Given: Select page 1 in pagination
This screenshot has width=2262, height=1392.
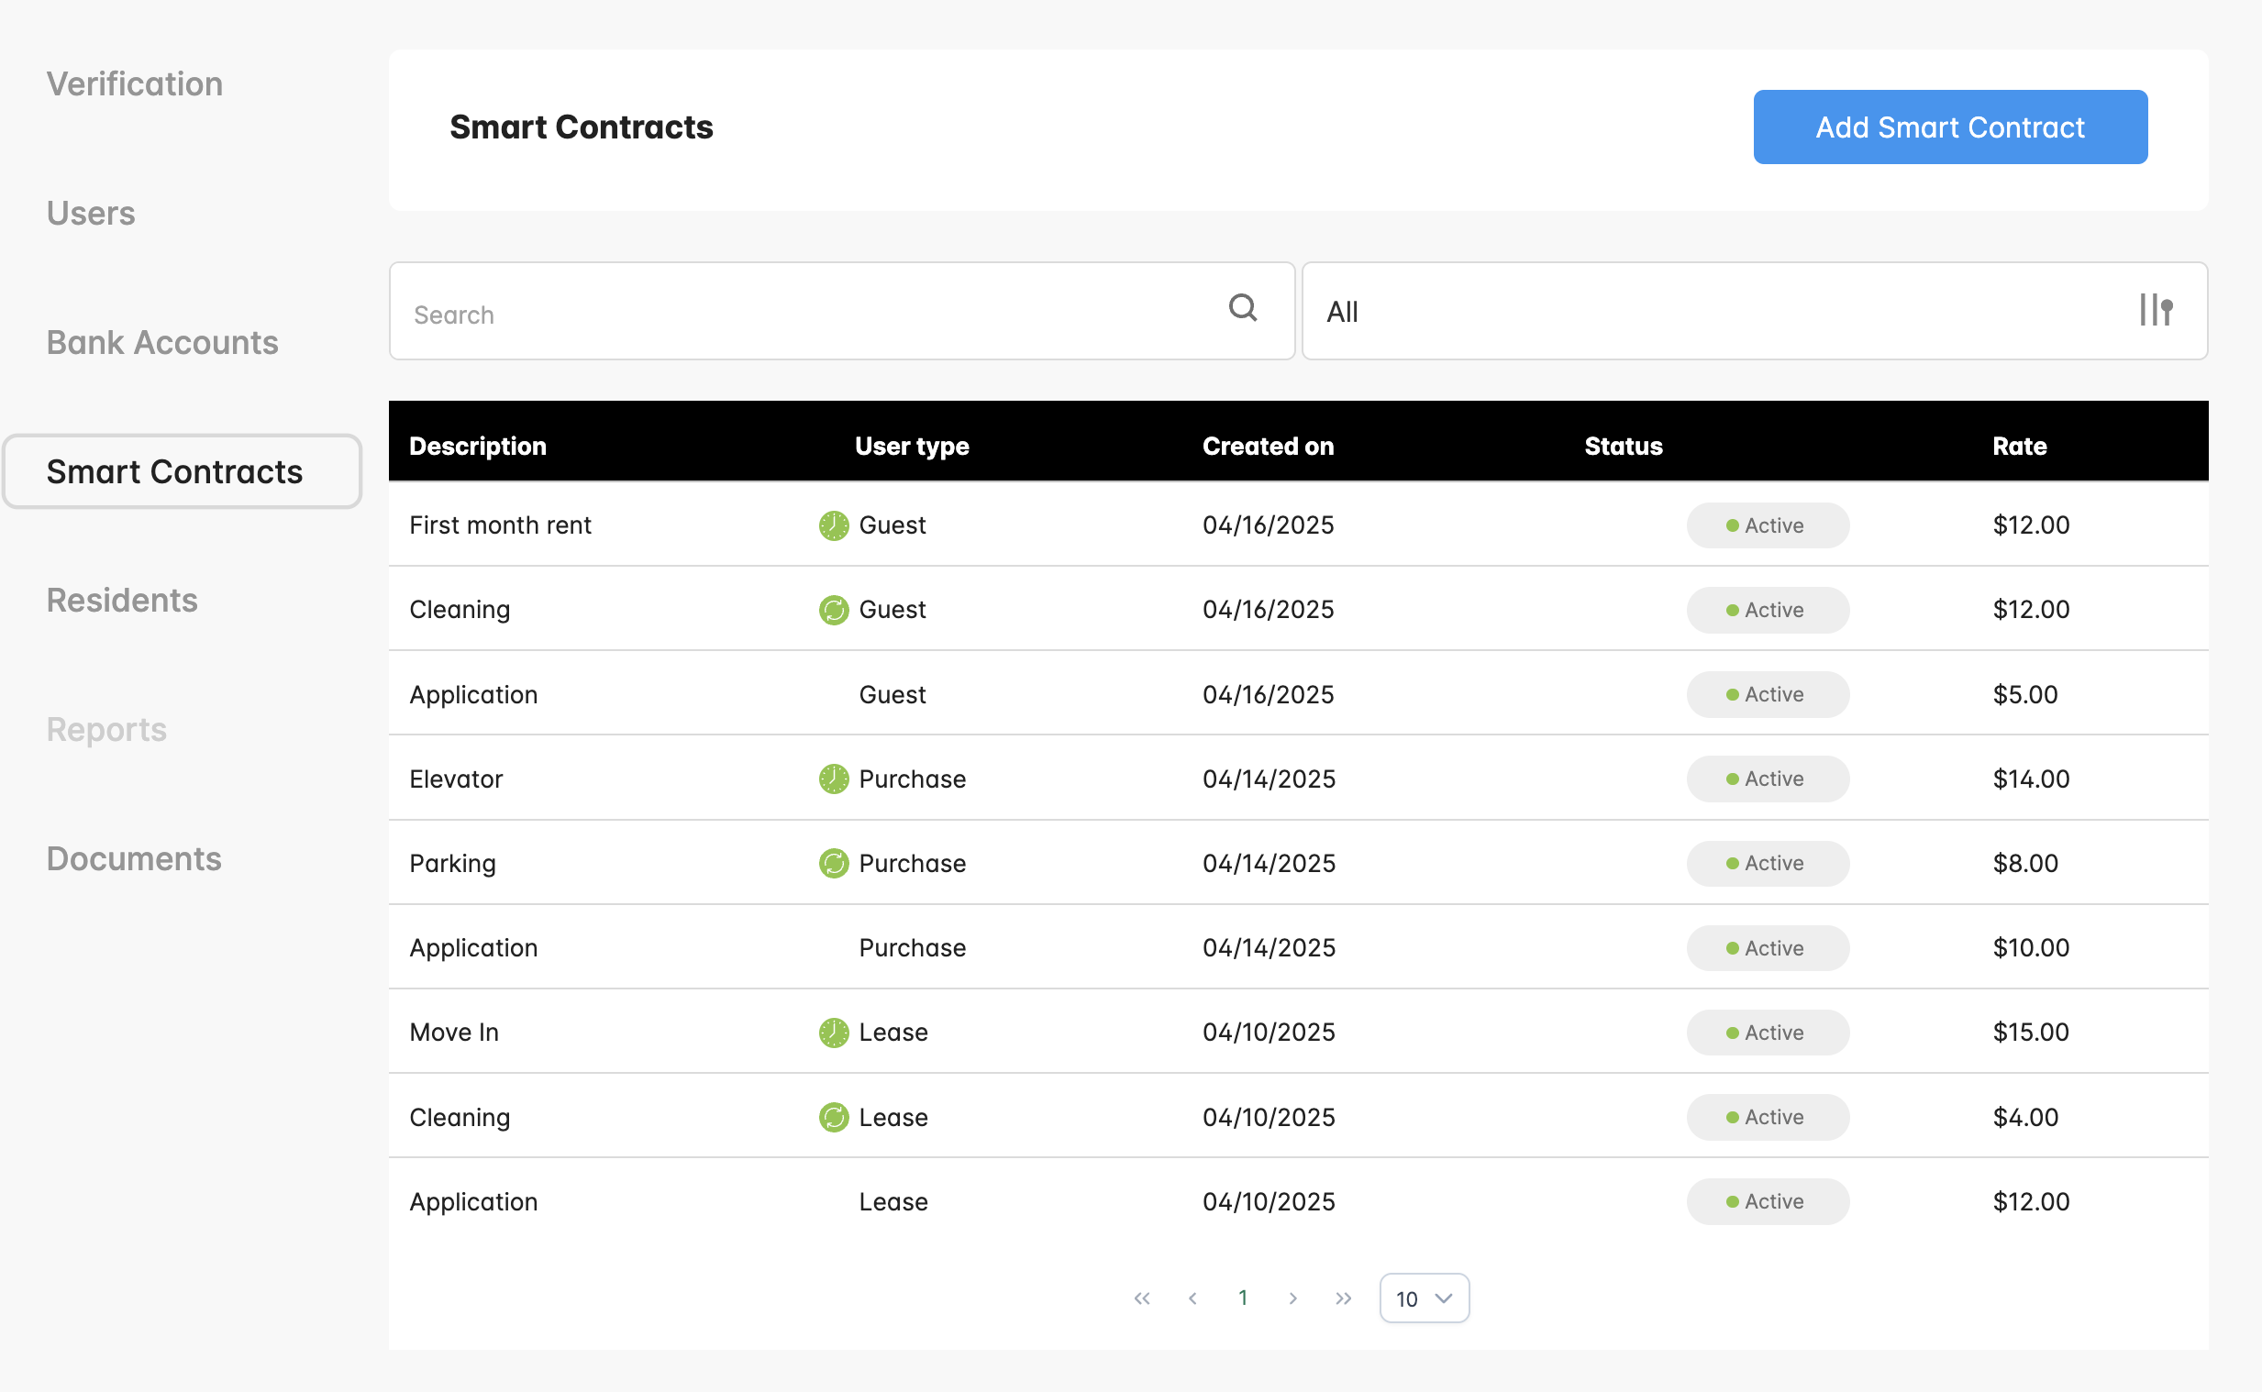Looking at the screenshot, I should [x=1242, y=1298].
